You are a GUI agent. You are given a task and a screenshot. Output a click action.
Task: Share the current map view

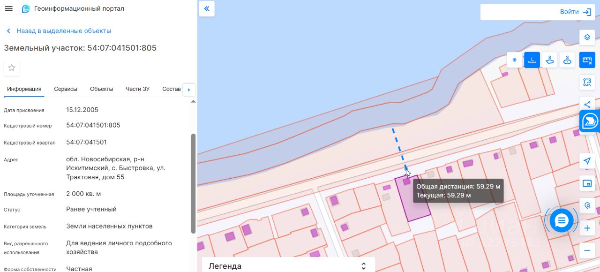(587, 104)
